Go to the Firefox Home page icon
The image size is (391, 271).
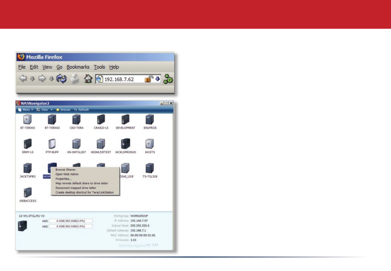tap(88, 79)
